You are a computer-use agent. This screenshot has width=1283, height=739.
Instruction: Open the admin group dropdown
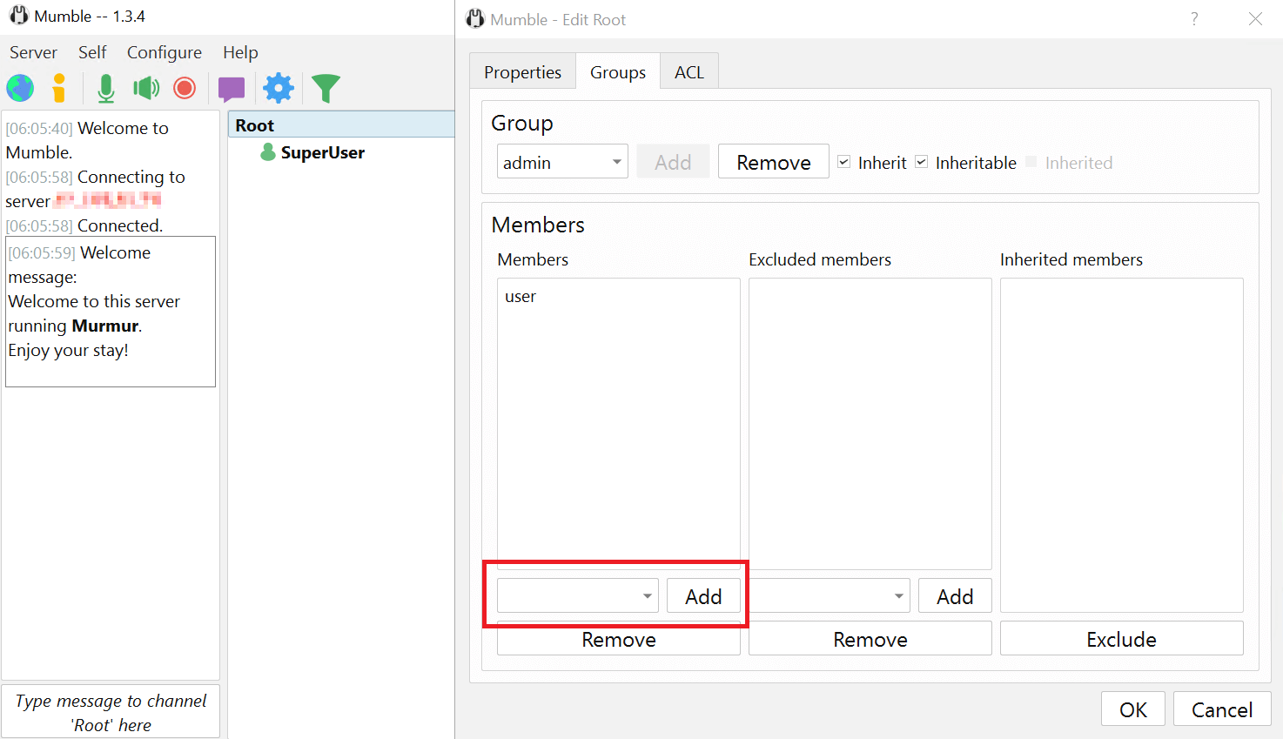[562, 162]
